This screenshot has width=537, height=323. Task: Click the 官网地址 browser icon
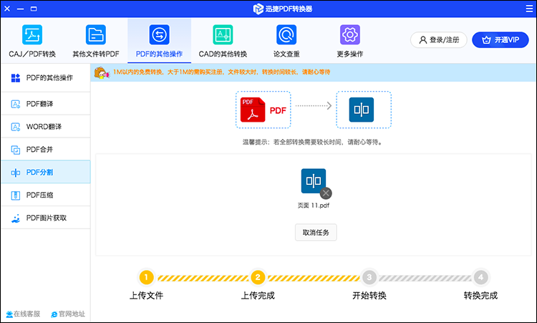54,314
